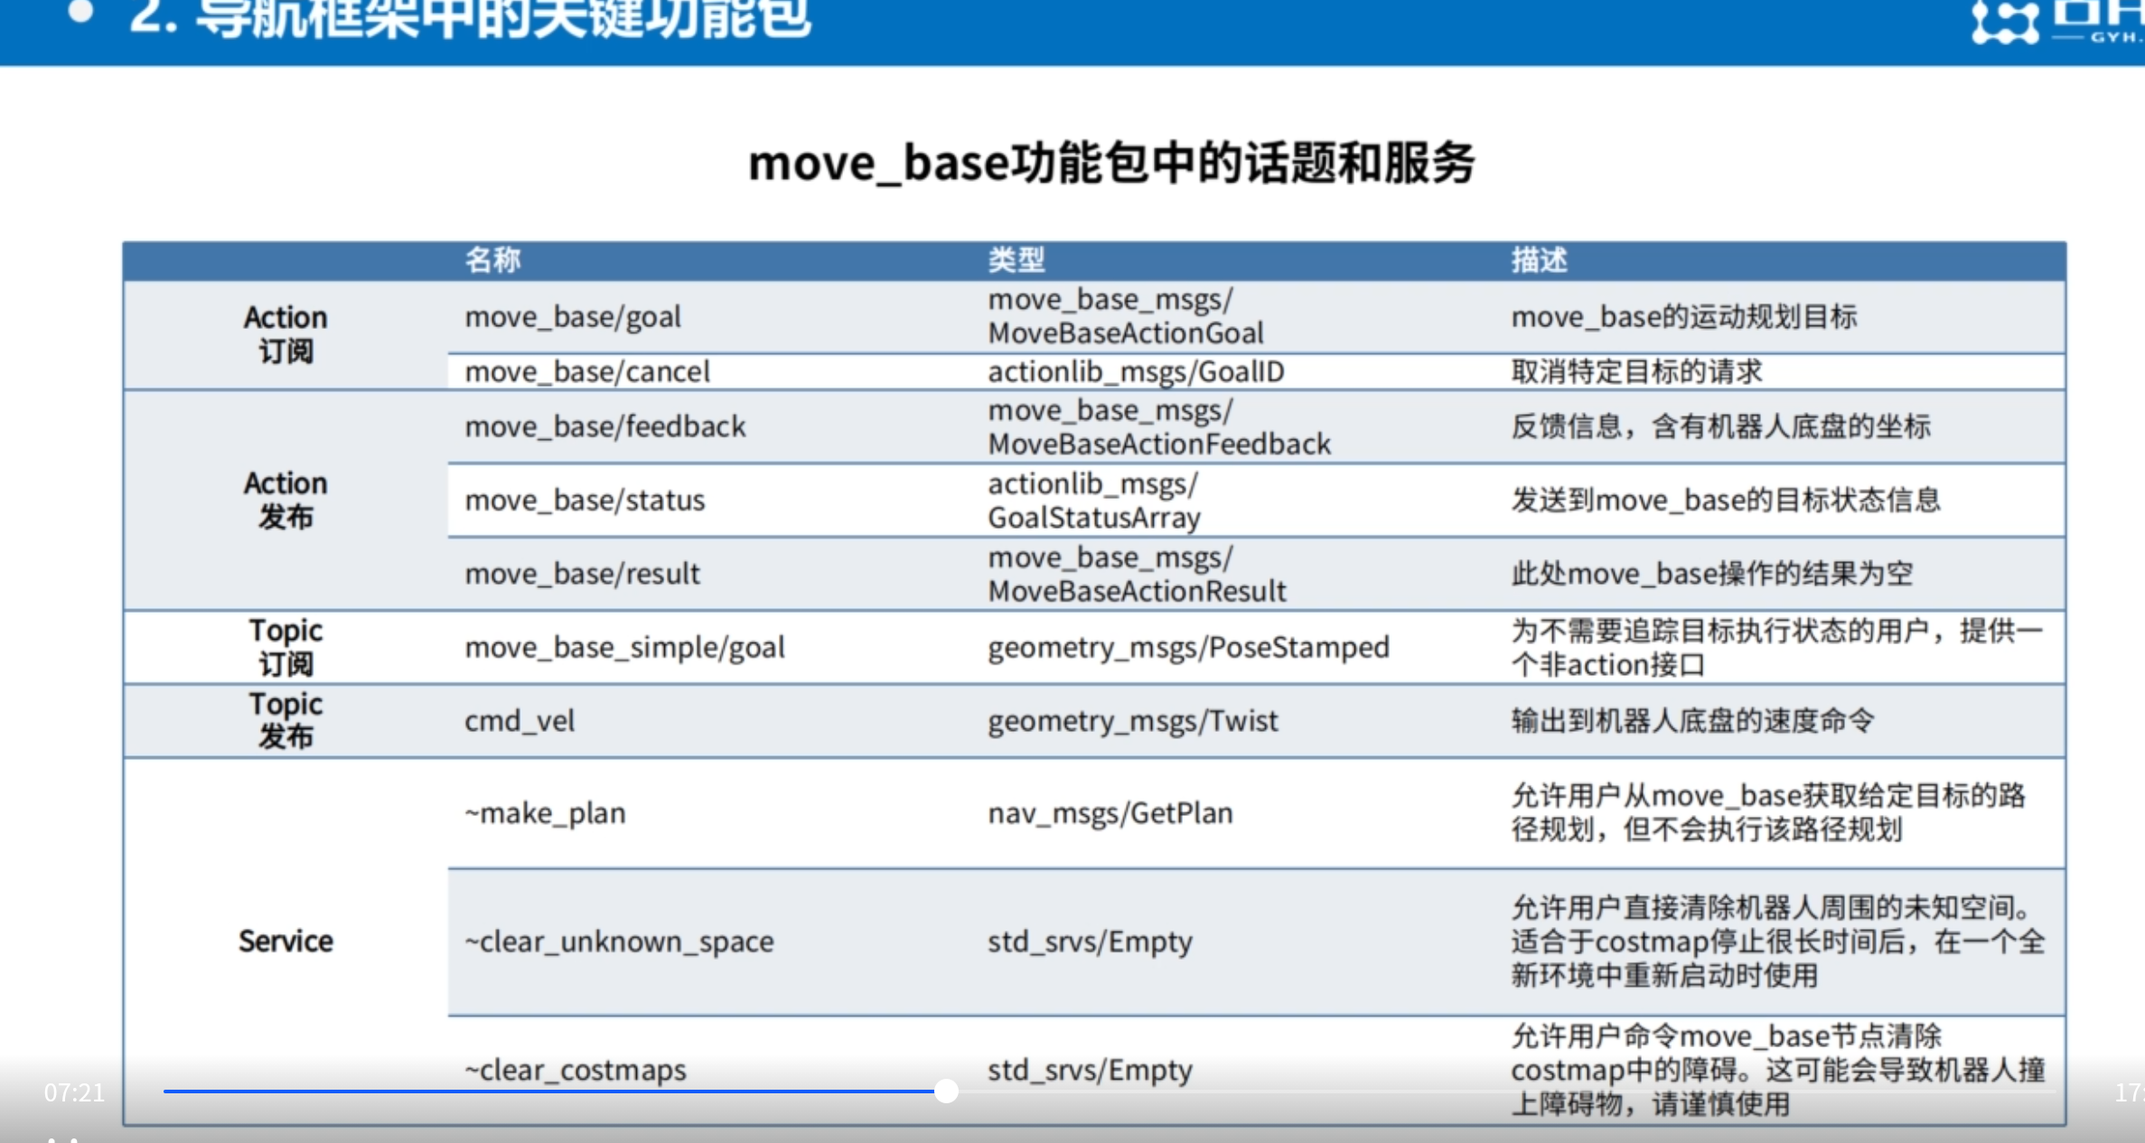This screenshot has height=1143, width=2145.
Task: Click the ~make_plan service name
Action: (545, 813)
